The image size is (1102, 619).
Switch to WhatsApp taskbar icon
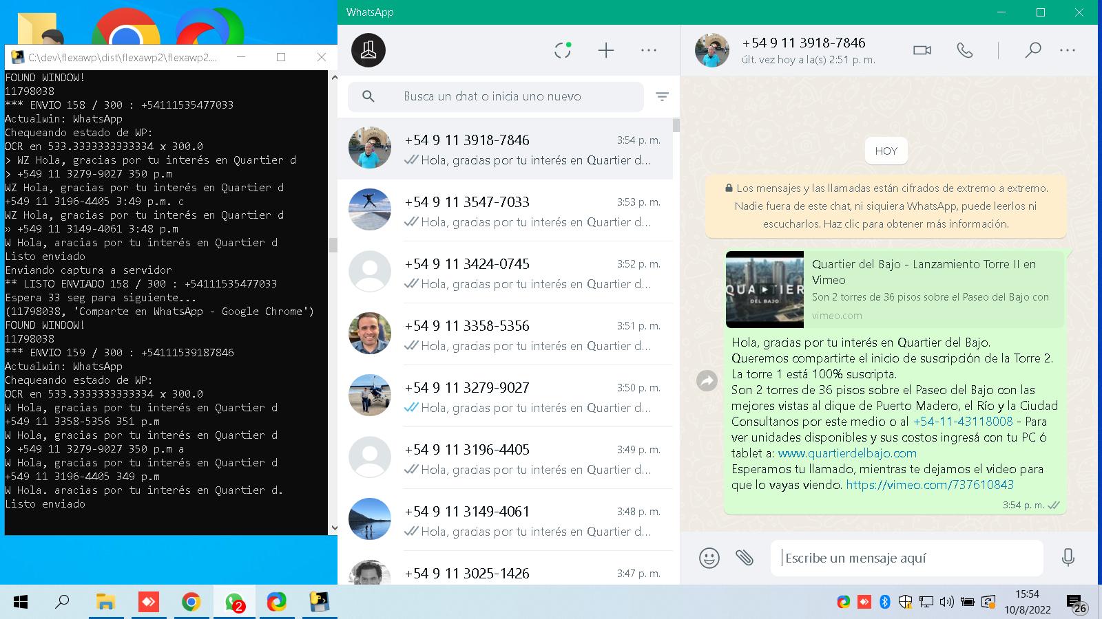point(234,602)
